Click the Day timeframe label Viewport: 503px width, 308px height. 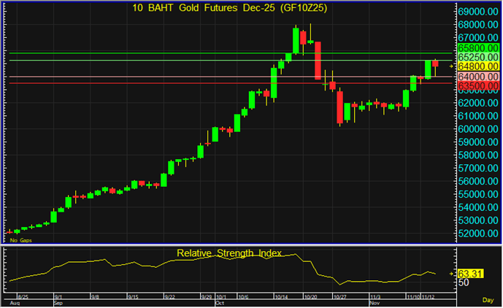coord(488,300)
